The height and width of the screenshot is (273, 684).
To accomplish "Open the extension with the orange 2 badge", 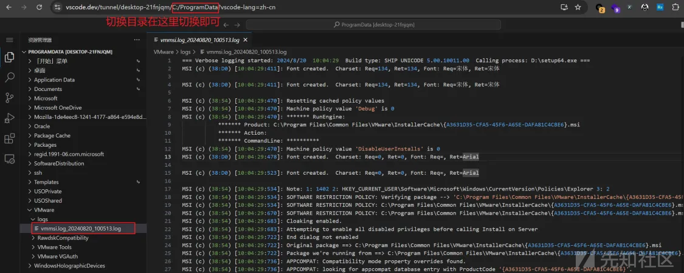I will [600, 8].
